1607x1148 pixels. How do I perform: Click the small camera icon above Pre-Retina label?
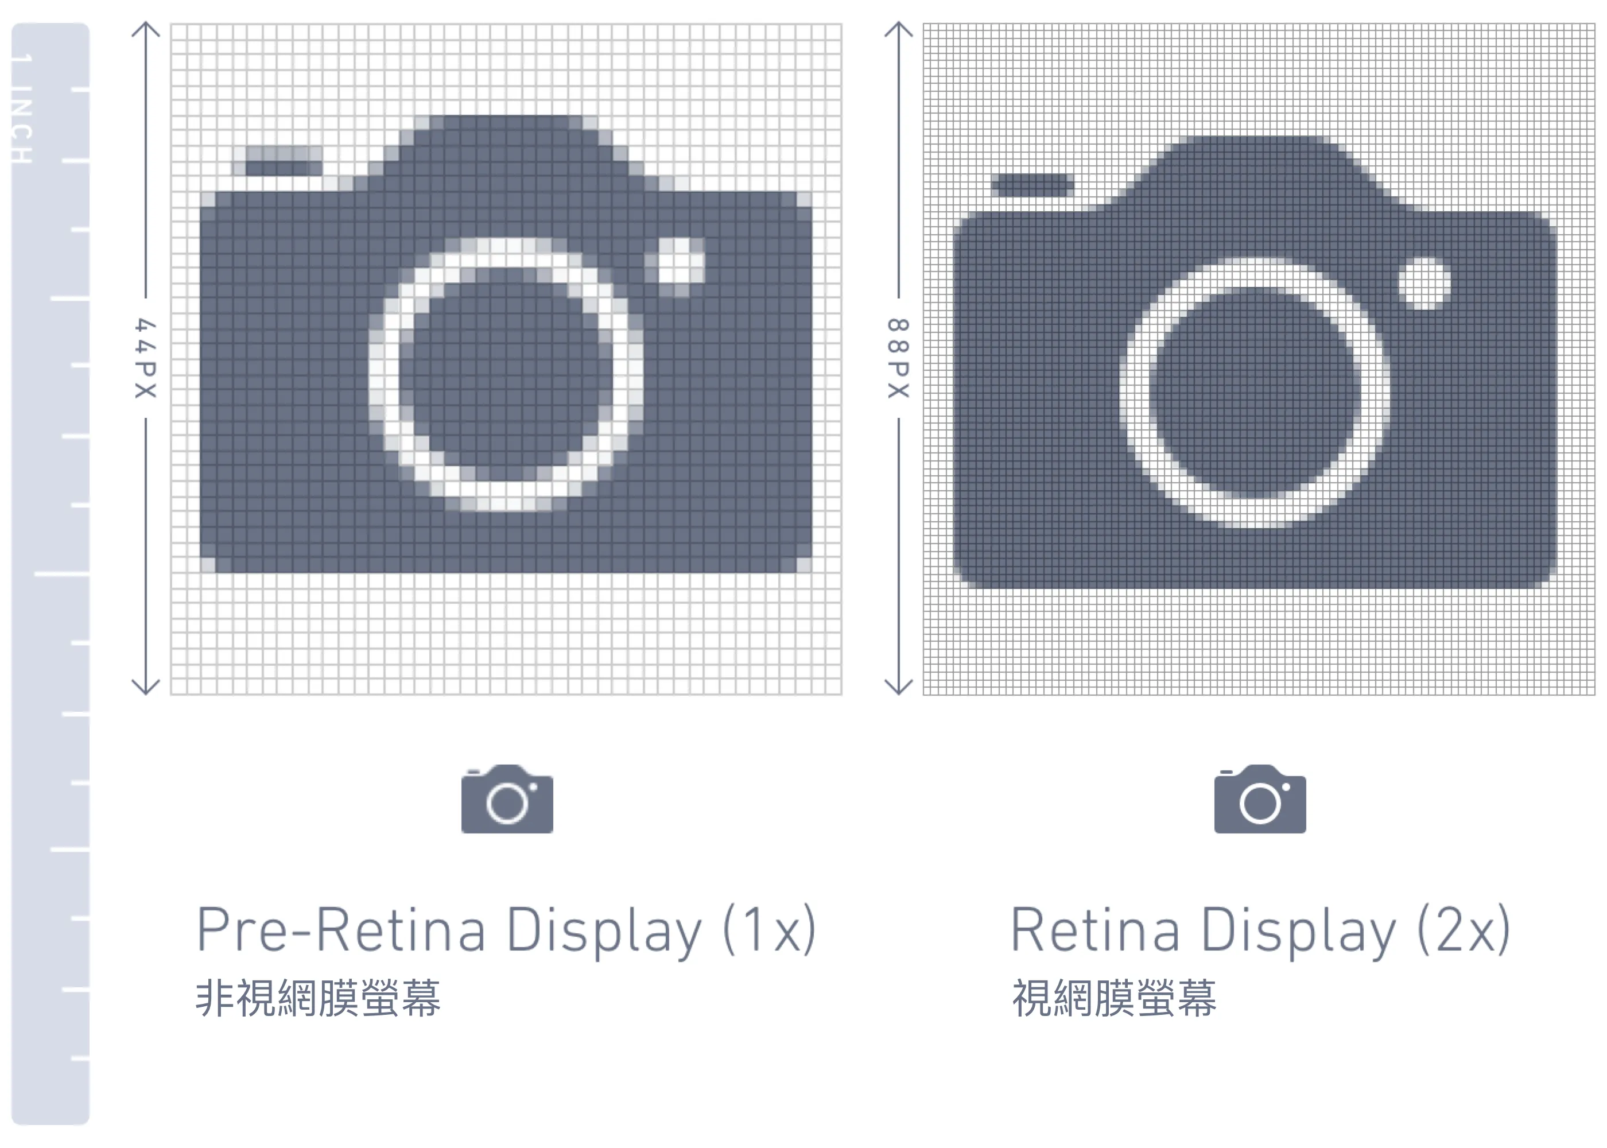(x=507, y=798)
